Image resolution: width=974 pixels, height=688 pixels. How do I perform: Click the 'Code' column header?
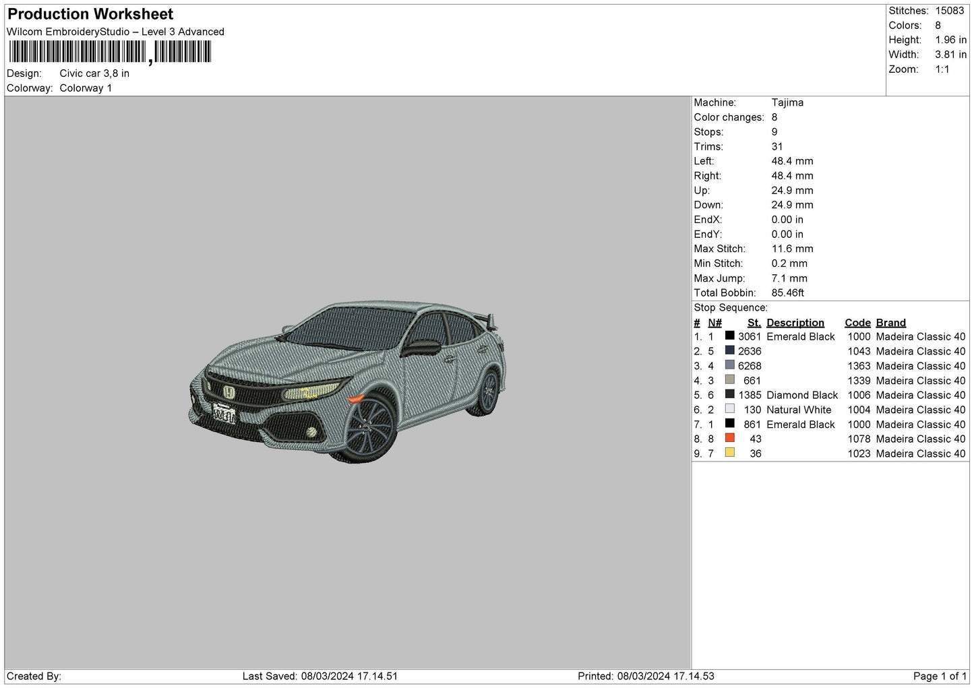pos(857,323)
